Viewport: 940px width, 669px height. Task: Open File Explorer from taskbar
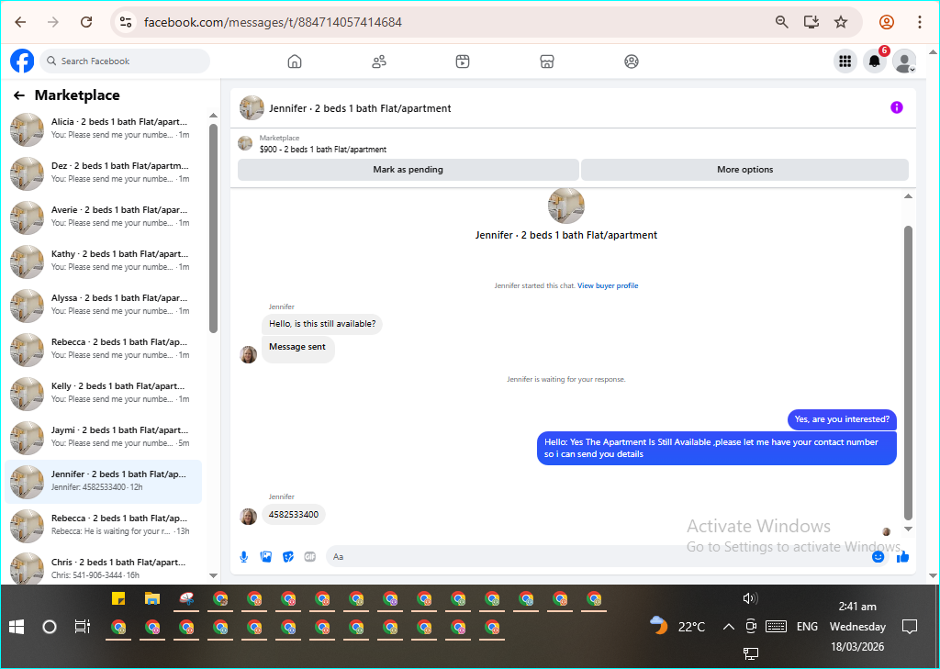(x=152, y=598)
